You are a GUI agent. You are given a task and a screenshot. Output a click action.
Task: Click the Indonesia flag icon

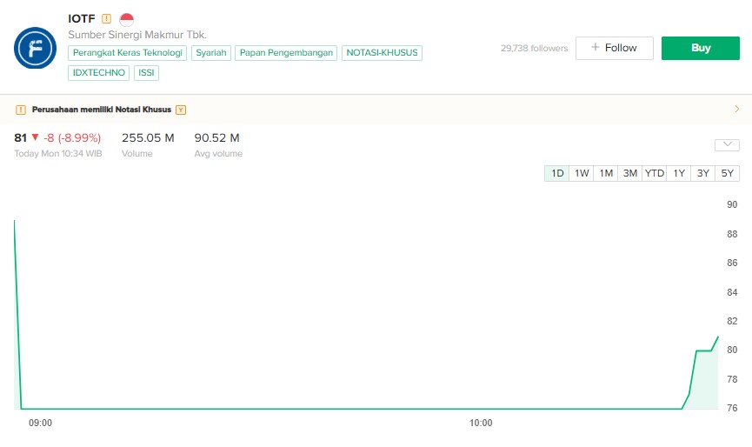pos(127,19)
